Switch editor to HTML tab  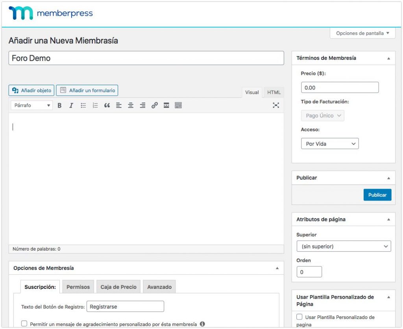[x=274, y=92]
